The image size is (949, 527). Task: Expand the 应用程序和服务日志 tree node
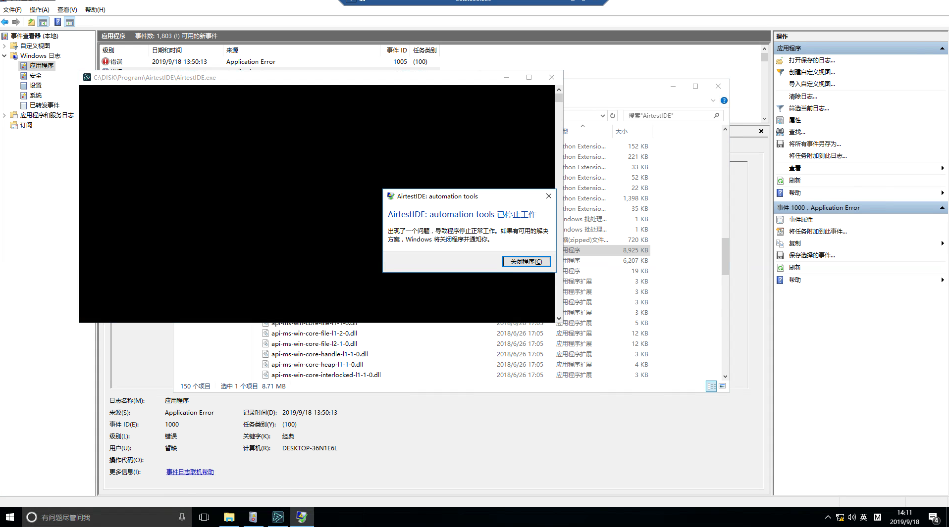pyautogui.click(x=4, y=115)
